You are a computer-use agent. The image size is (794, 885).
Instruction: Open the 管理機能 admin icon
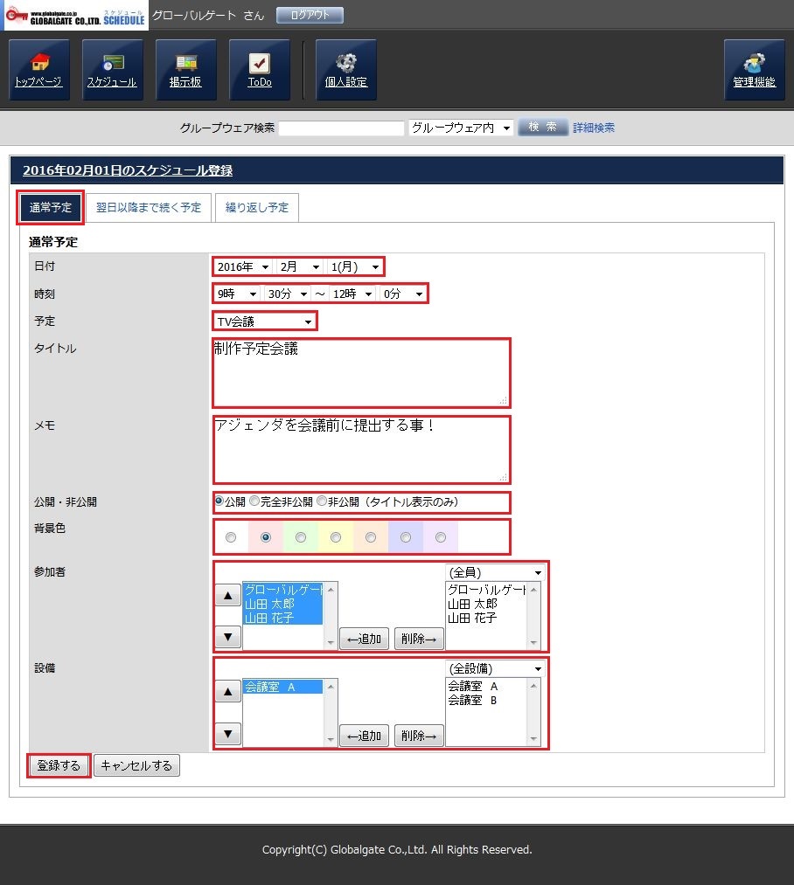click(x=754, y=69)
